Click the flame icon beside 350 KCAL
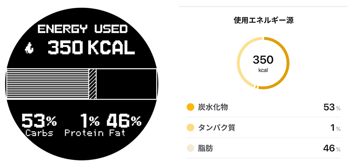This screenshot has width=349, height=164. click(29, 48)
